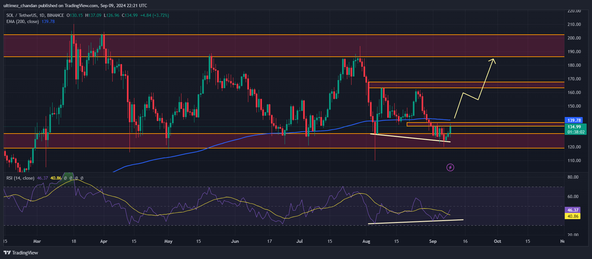
Task: Click the 150.00 price axis label
Action: (x=574, y=106)
